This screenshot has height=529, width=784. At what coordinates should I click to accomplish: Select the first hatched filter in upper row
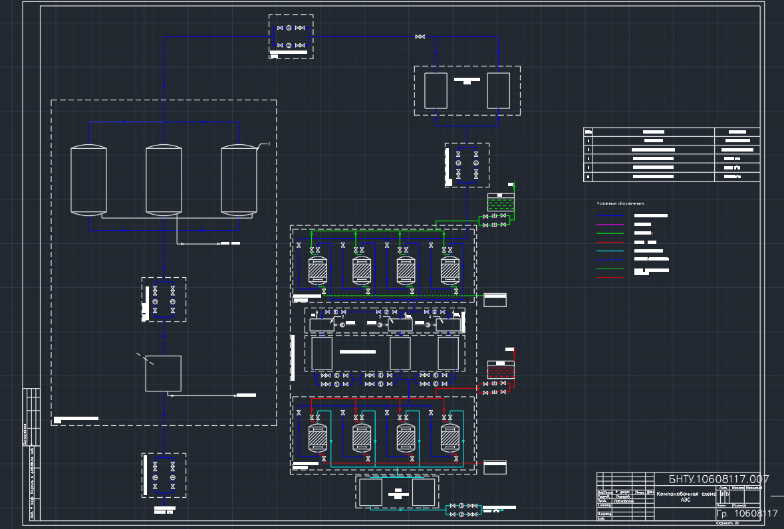(x=317, y=270)
